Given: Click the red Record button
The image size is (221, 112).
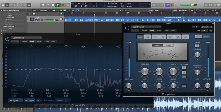Looking at the screenshot, I should 63,5.
